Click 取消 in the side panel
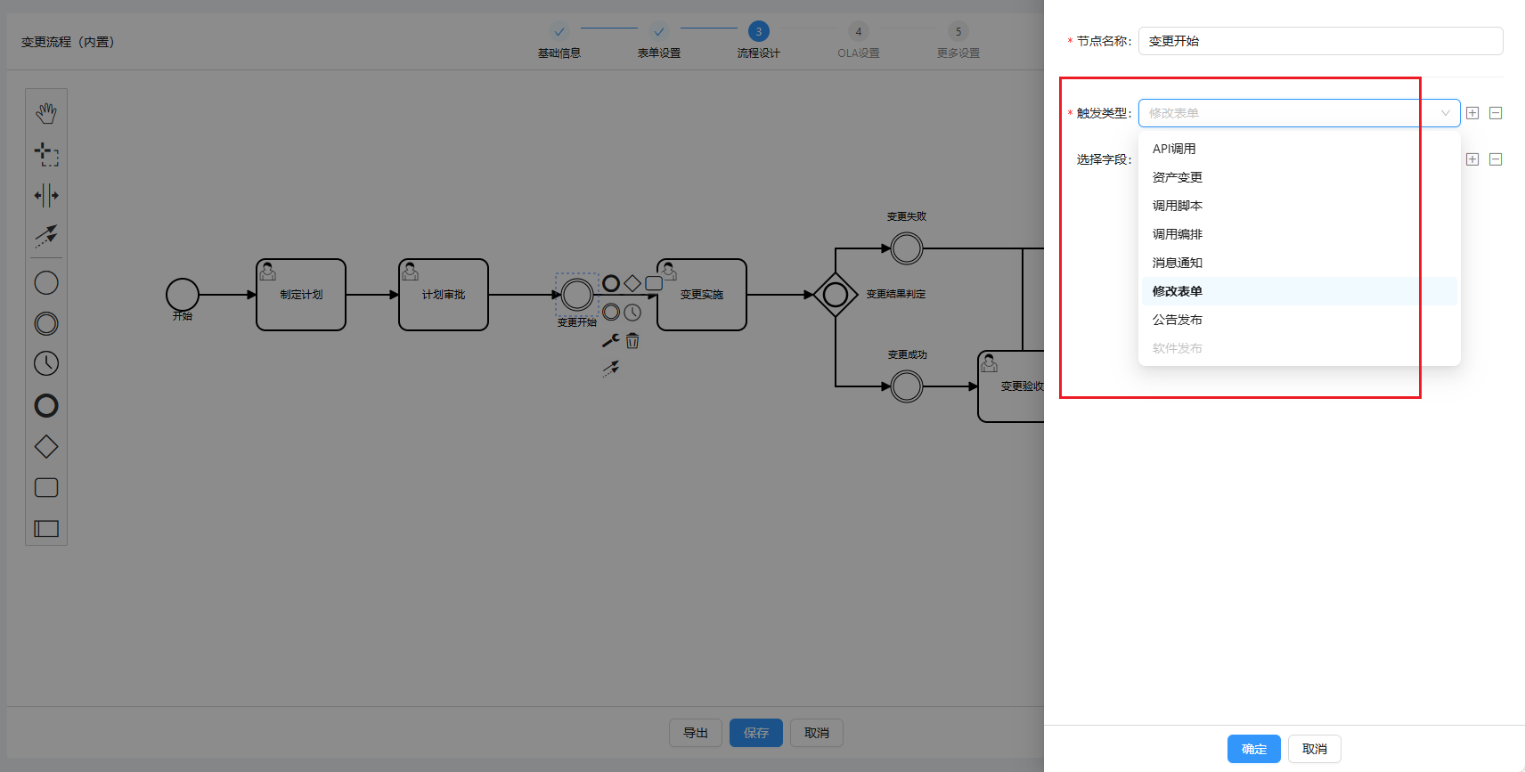The height and width of the screenshot is (772, 1525). pyautogui.click(x=1315, y=749)
